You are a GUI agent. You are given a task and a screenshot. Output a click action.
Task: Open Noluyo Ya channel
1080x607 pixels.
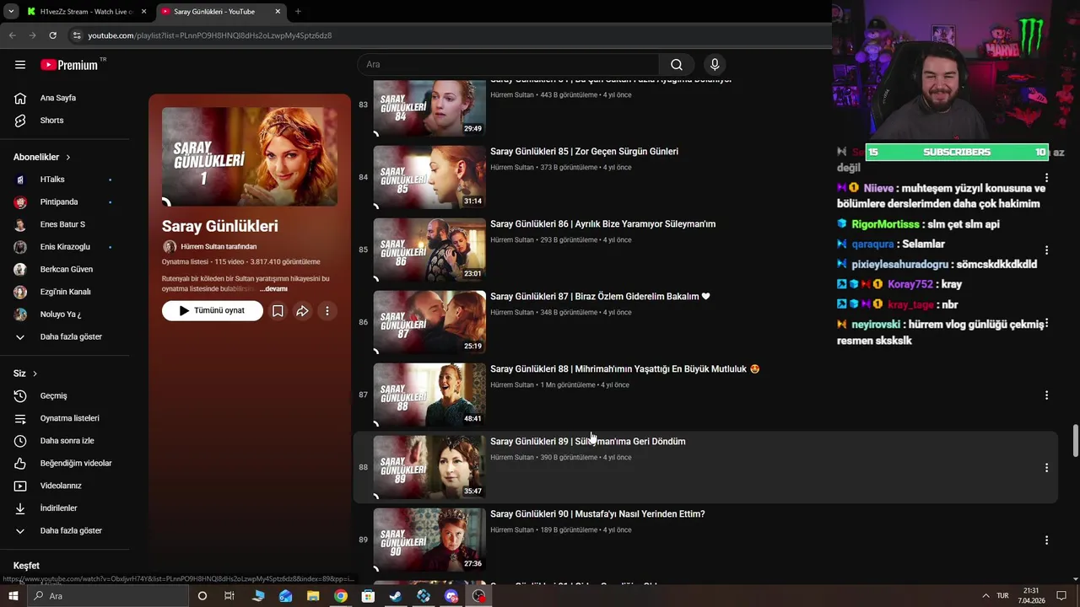tap(66, 314)
